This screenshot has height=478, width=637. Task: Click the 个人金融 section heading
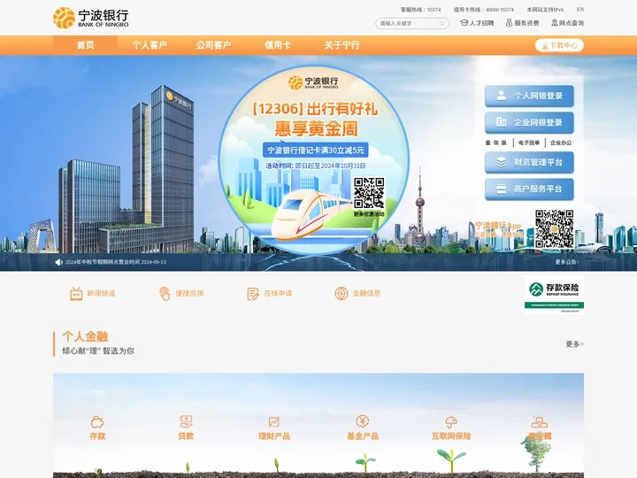click(85, 336)
